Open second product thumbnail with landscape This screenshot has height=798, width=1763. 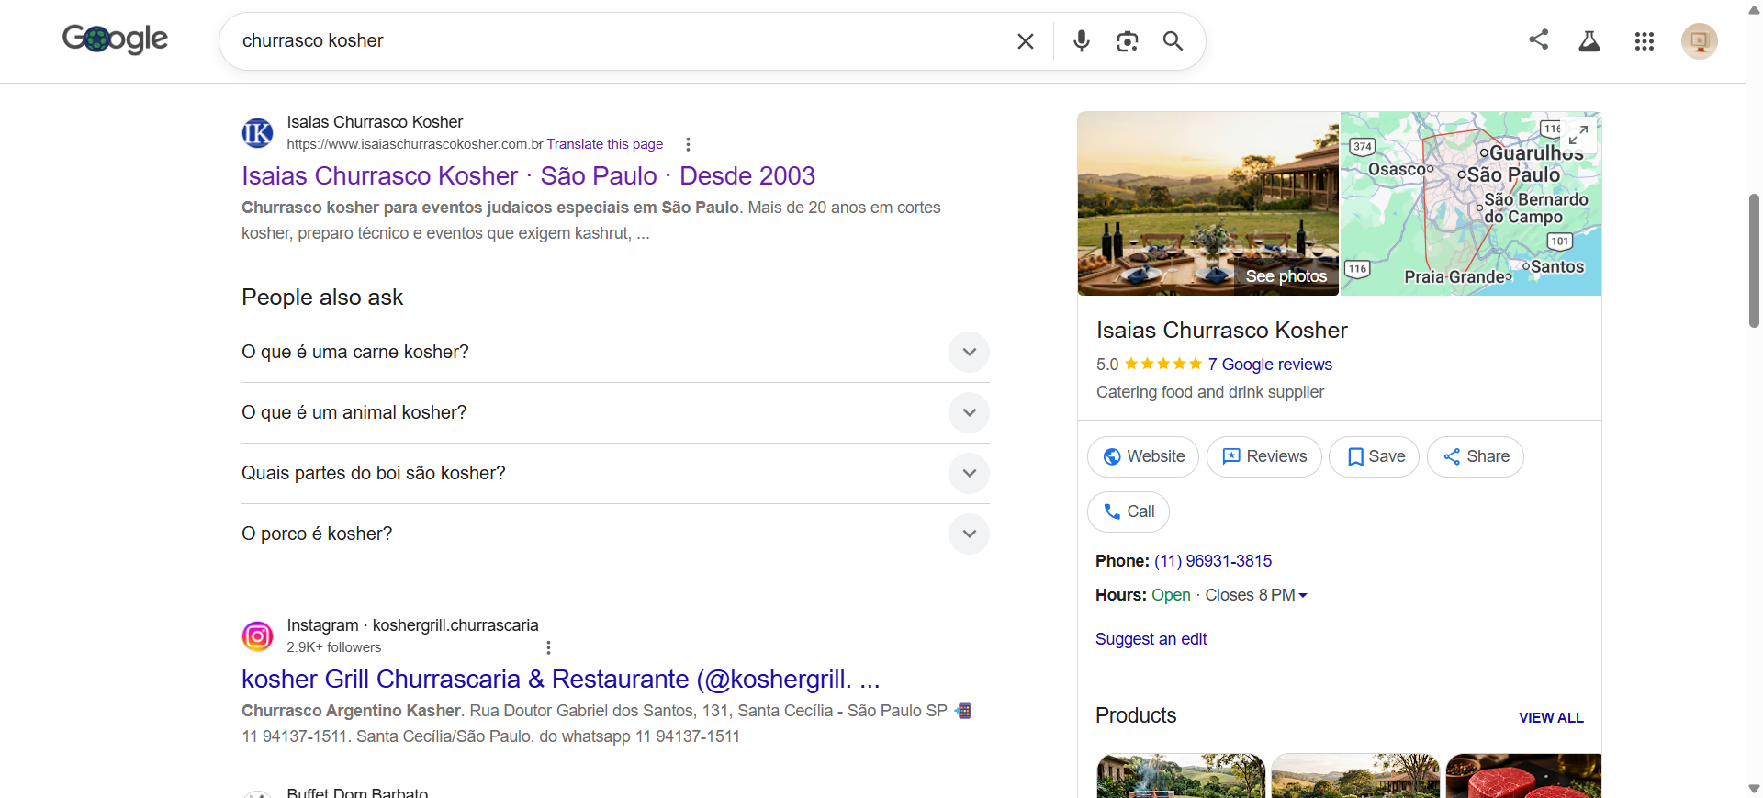[x=1355, y=776]
